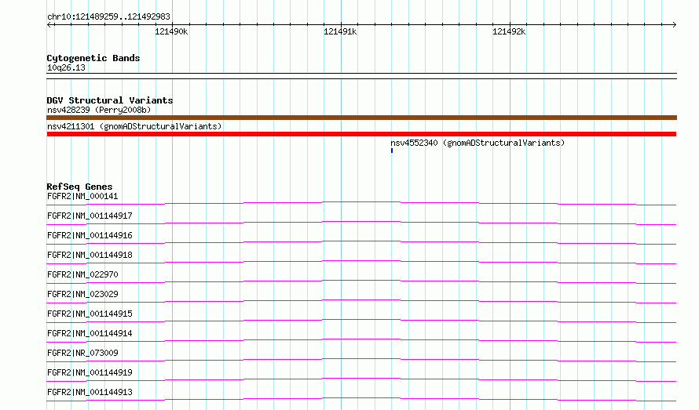Click the ruler's left end arrow
This screenshot has height=410, width=699.
(49, 24)
